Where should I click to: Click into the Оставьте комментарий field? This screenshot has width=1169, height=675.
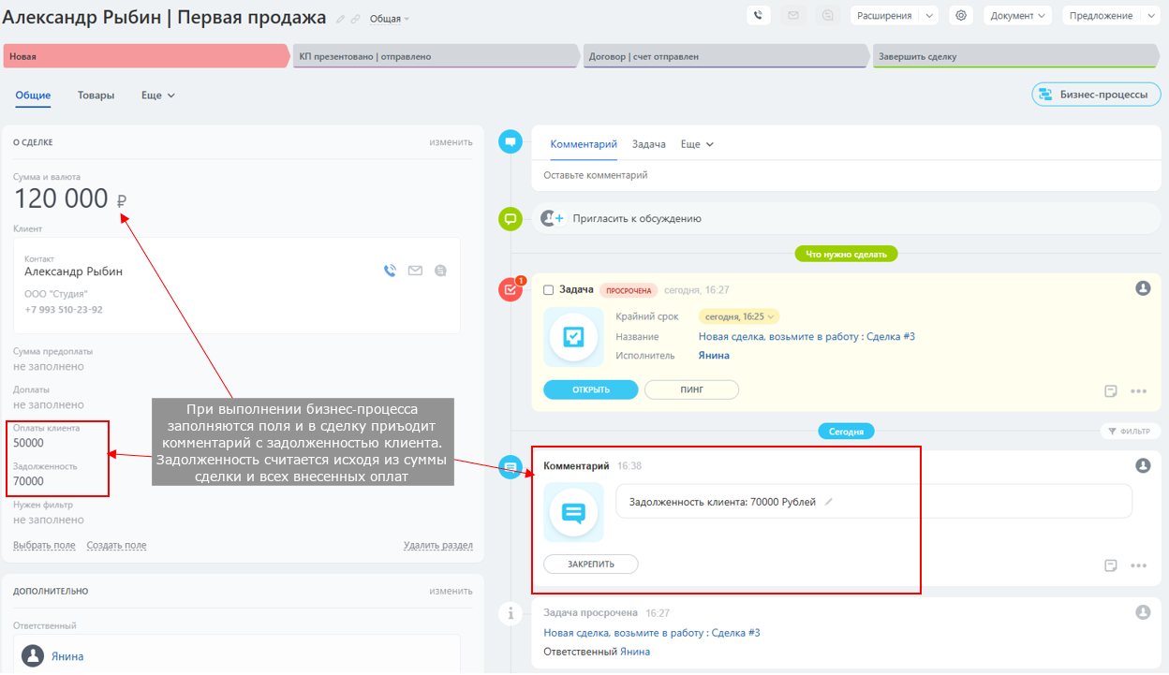pos(846,175)
